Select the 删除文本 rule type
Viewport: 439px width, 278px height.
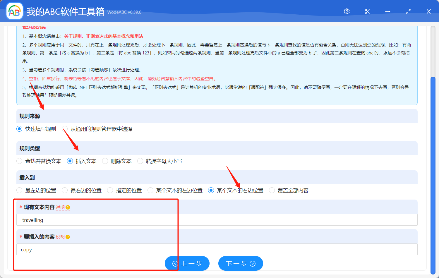click(105, 161)
